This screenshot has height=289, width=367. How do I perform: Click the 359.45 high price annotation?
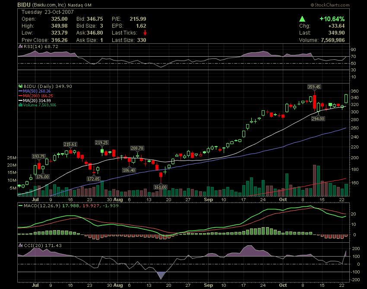(314, 87)
